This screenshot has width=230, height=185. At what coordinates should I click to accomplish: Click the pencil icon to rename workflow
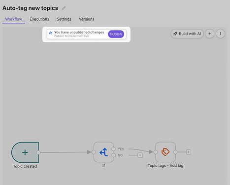[64, 8]
